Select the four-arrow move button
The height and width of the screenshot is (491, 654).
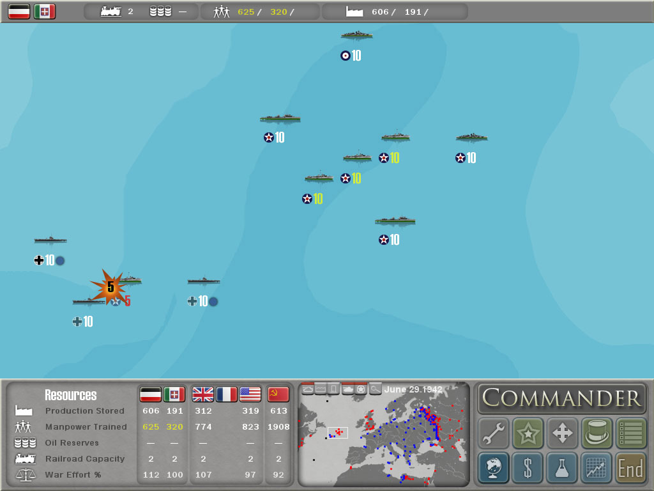pyautogui.click(x=562, y=433)
